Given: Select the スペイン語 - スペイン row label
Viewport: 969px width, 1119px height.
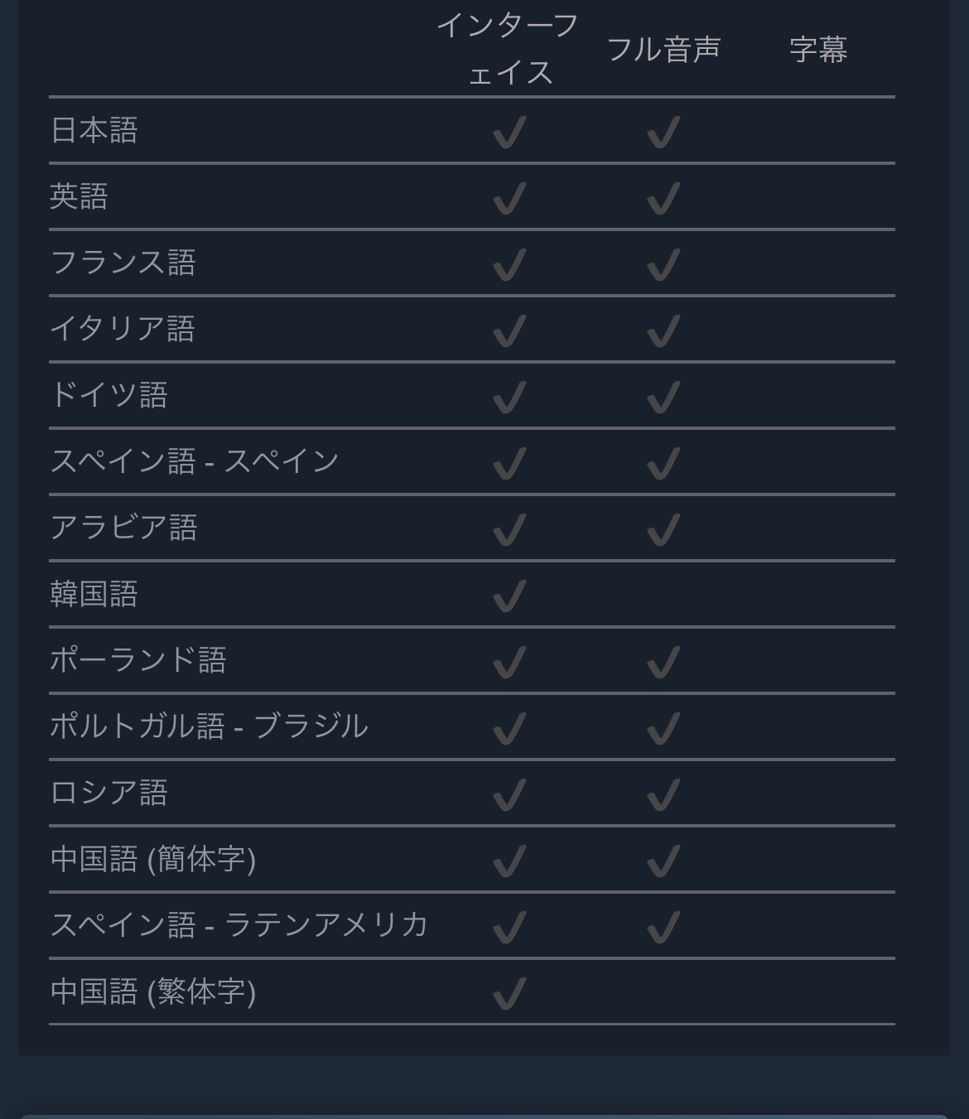Looking at the screenshot, I should (195, 461).
